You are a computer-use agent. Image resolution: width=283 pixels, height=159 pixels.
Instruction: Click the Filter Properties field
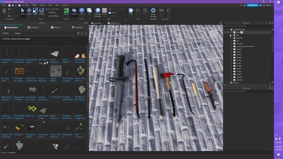click(247, 91)
